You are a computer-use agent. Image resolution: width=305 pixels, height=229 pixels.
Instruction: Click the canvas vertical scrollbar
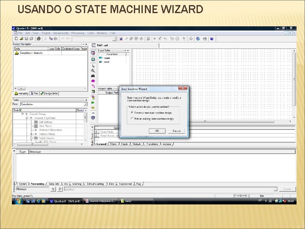(294, 84)
